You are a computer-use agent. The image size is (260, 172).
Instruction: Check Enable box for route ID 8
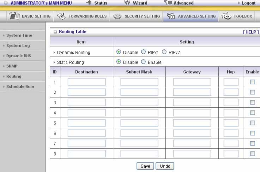coord(253,154)
